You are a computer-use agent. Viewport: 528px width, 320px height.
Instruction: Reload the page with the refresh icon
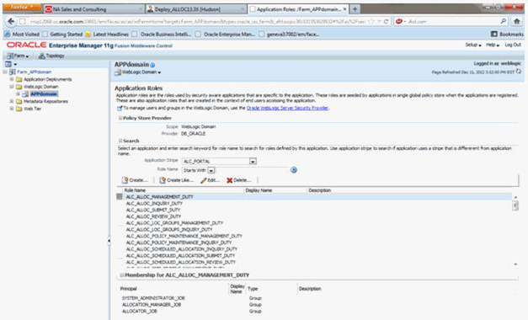[387, 22]
